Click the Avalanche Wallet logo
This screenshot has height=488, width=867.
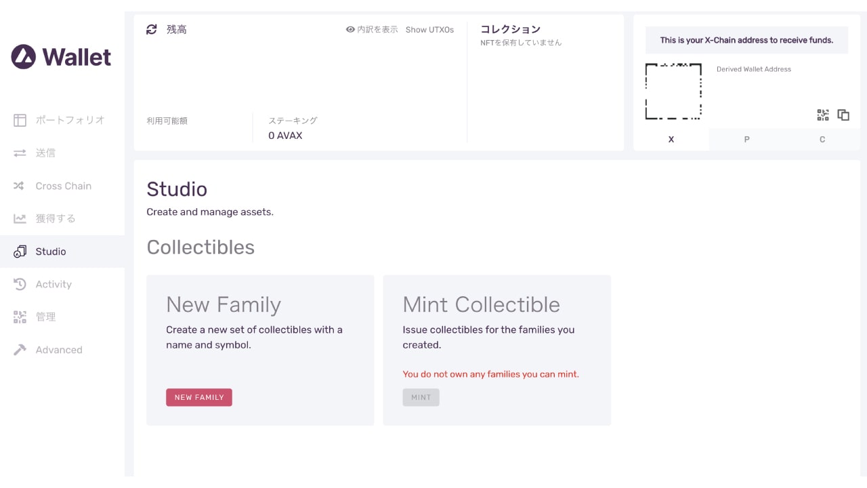61,57
